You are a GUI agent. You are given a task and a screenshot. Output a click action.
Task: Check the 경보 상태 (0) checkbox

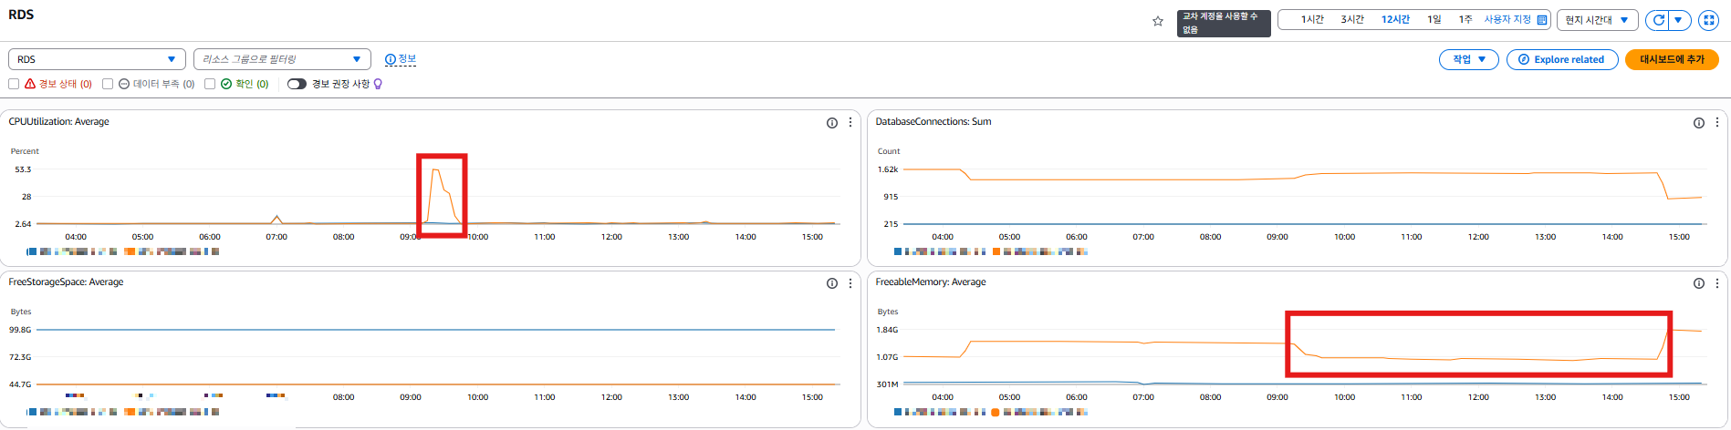pos(14,84)
